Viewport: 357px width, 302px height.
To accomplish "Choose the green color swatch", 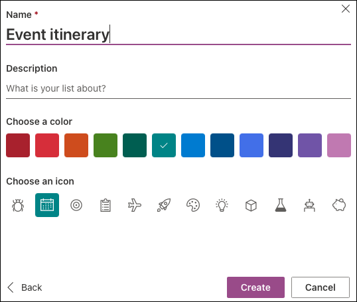I will [106, 145].
